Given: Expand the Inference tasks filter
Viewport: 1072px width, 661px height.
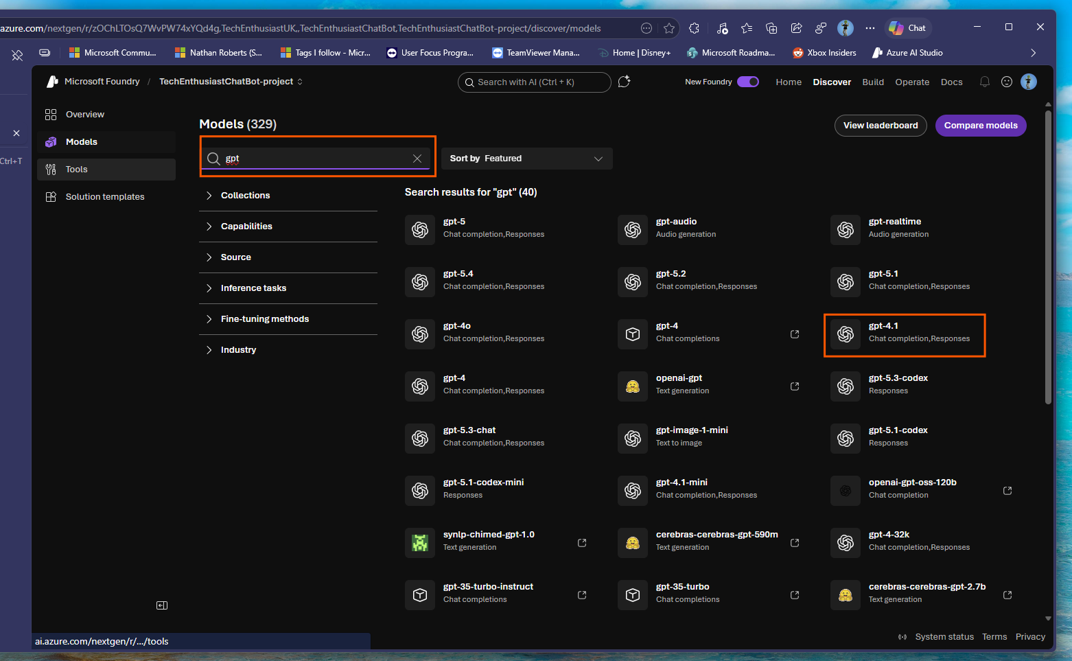Looking at the screenshot, I should tap(288, 288).
